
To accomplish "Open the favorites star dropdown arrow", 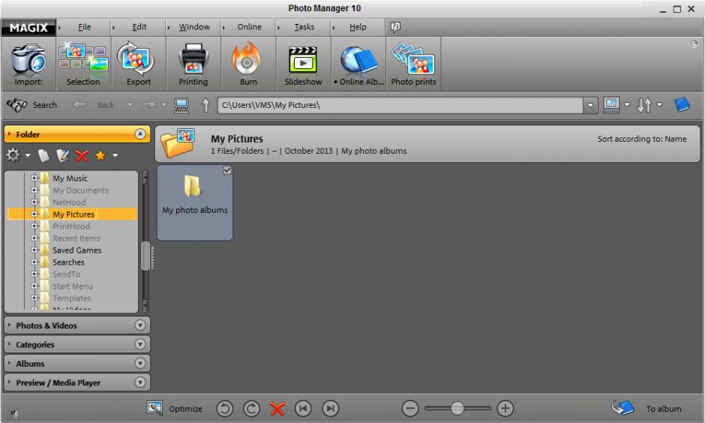I will pyautogui.click(x=115, y=155).
